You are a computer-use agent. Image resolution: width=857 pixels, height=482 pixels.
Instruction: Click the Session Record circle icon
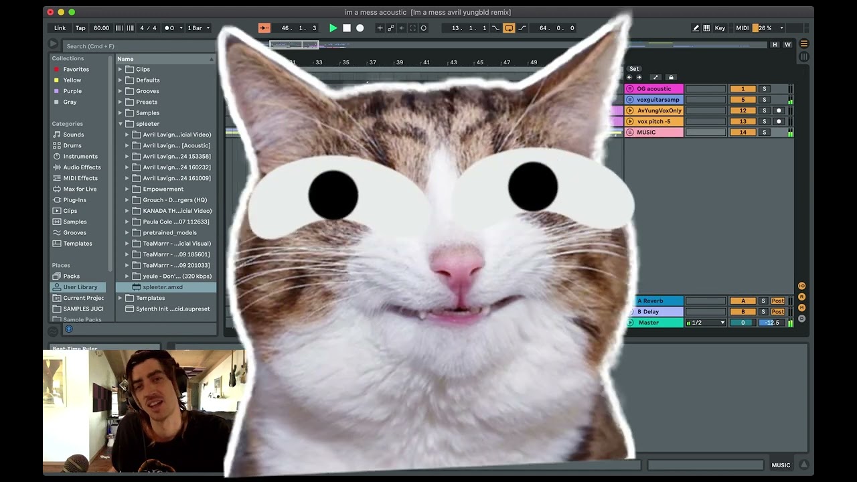423,28
